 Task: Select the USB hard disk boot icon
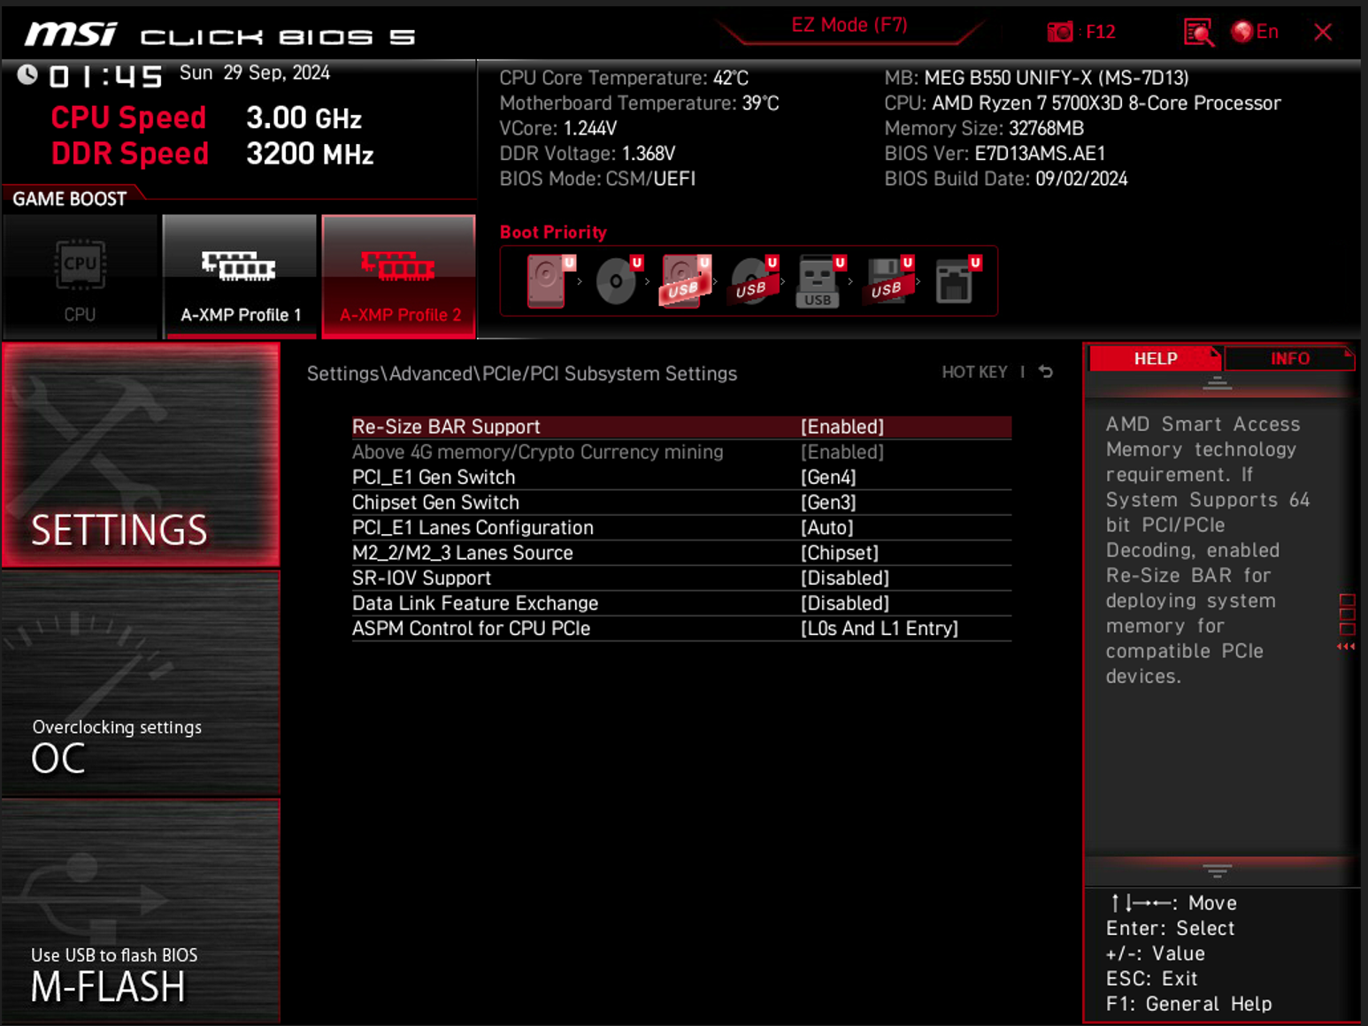tap(686, 281)
